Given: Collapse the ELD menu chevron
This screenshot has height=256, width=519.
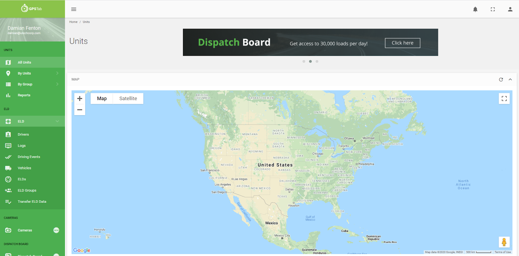Looking at the screenshot, I should [57, 121].
